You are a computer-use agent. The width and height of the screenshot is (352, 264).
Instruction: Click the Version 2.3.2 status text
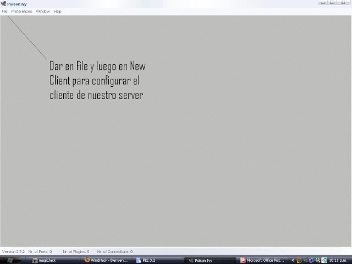13,252
